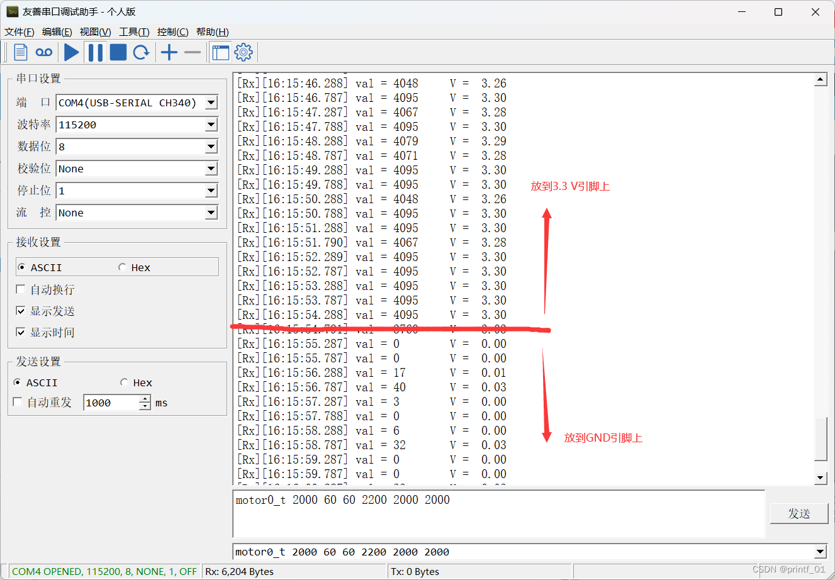Increase the resend interval with up arrow

pyautogui.click(x=145, y=399)
